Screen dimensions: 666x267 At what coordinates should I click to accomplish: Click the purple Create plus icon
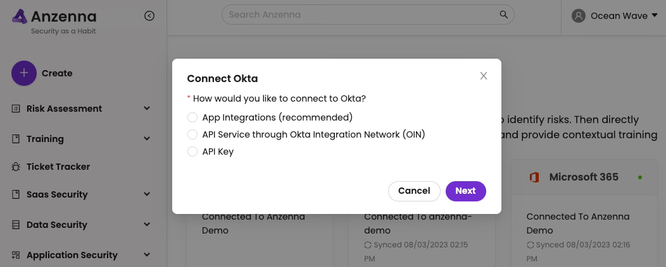(24, 73)
